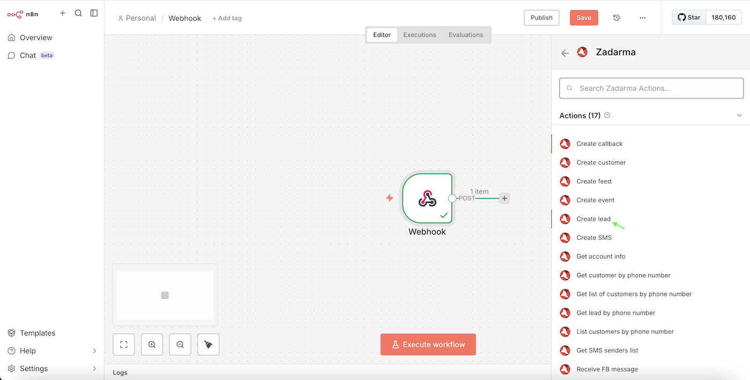Screen dimensions: 750x380
Task: Switch to the Editor tab
Action: tap(382, 35)
